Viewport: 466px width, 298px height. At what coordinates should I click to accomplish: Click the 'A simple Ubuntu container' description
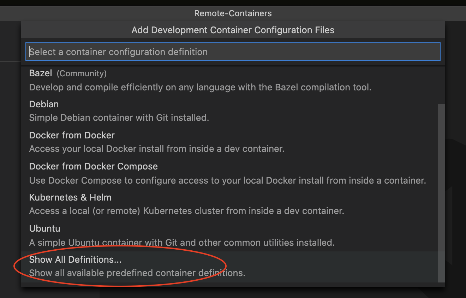coord(181,243)
